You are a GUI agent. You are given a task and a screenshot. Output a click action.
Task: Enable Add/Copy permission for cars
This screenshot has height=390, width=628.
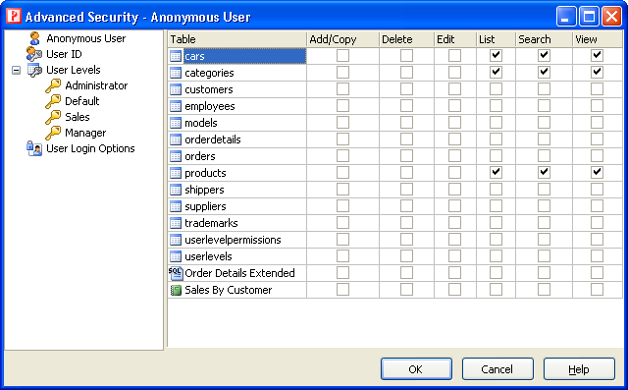click(x=342, y=55)
